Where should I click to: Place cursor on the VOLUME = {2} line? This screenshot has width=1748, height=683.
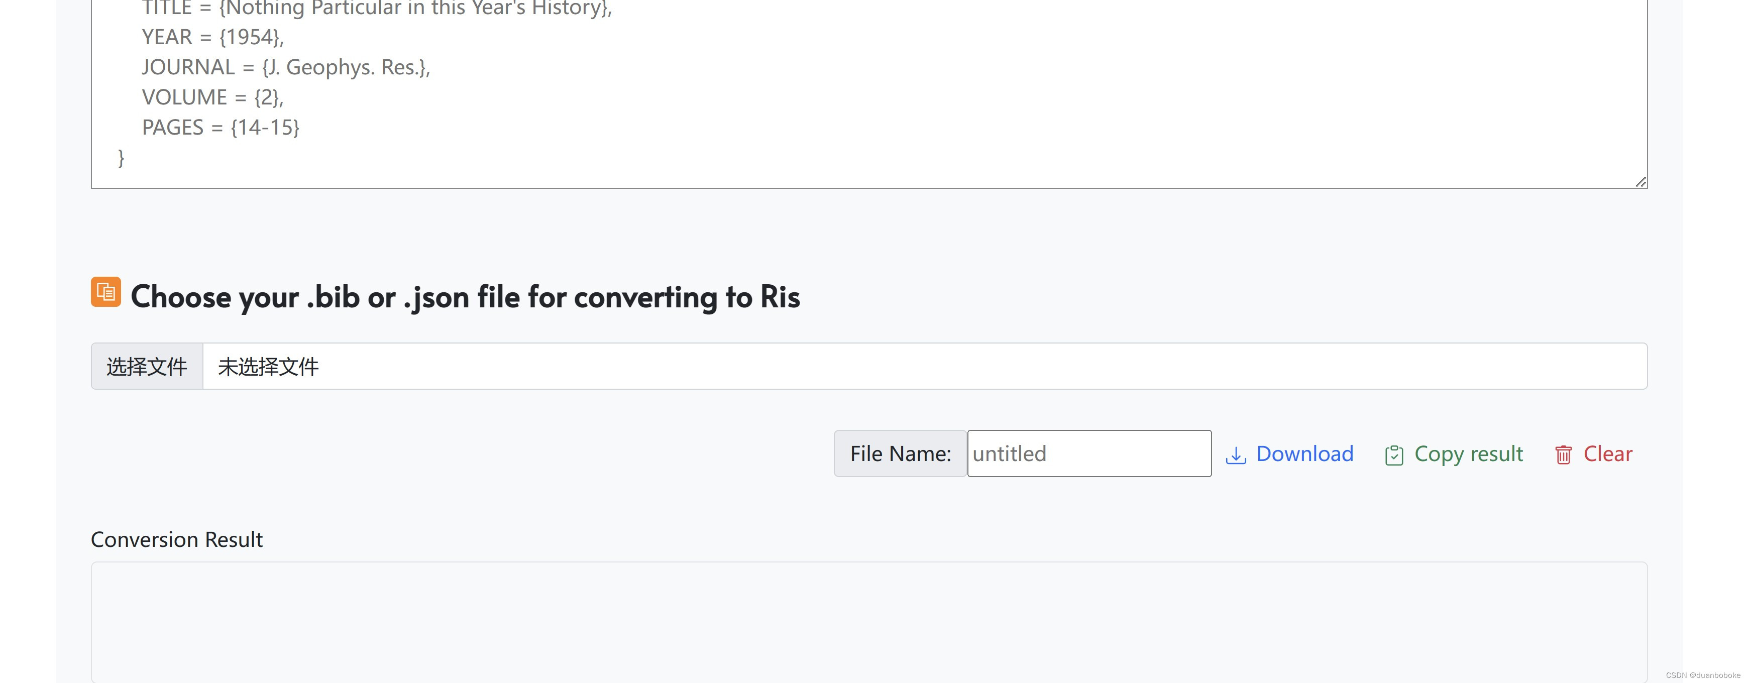tap(212, 97)
